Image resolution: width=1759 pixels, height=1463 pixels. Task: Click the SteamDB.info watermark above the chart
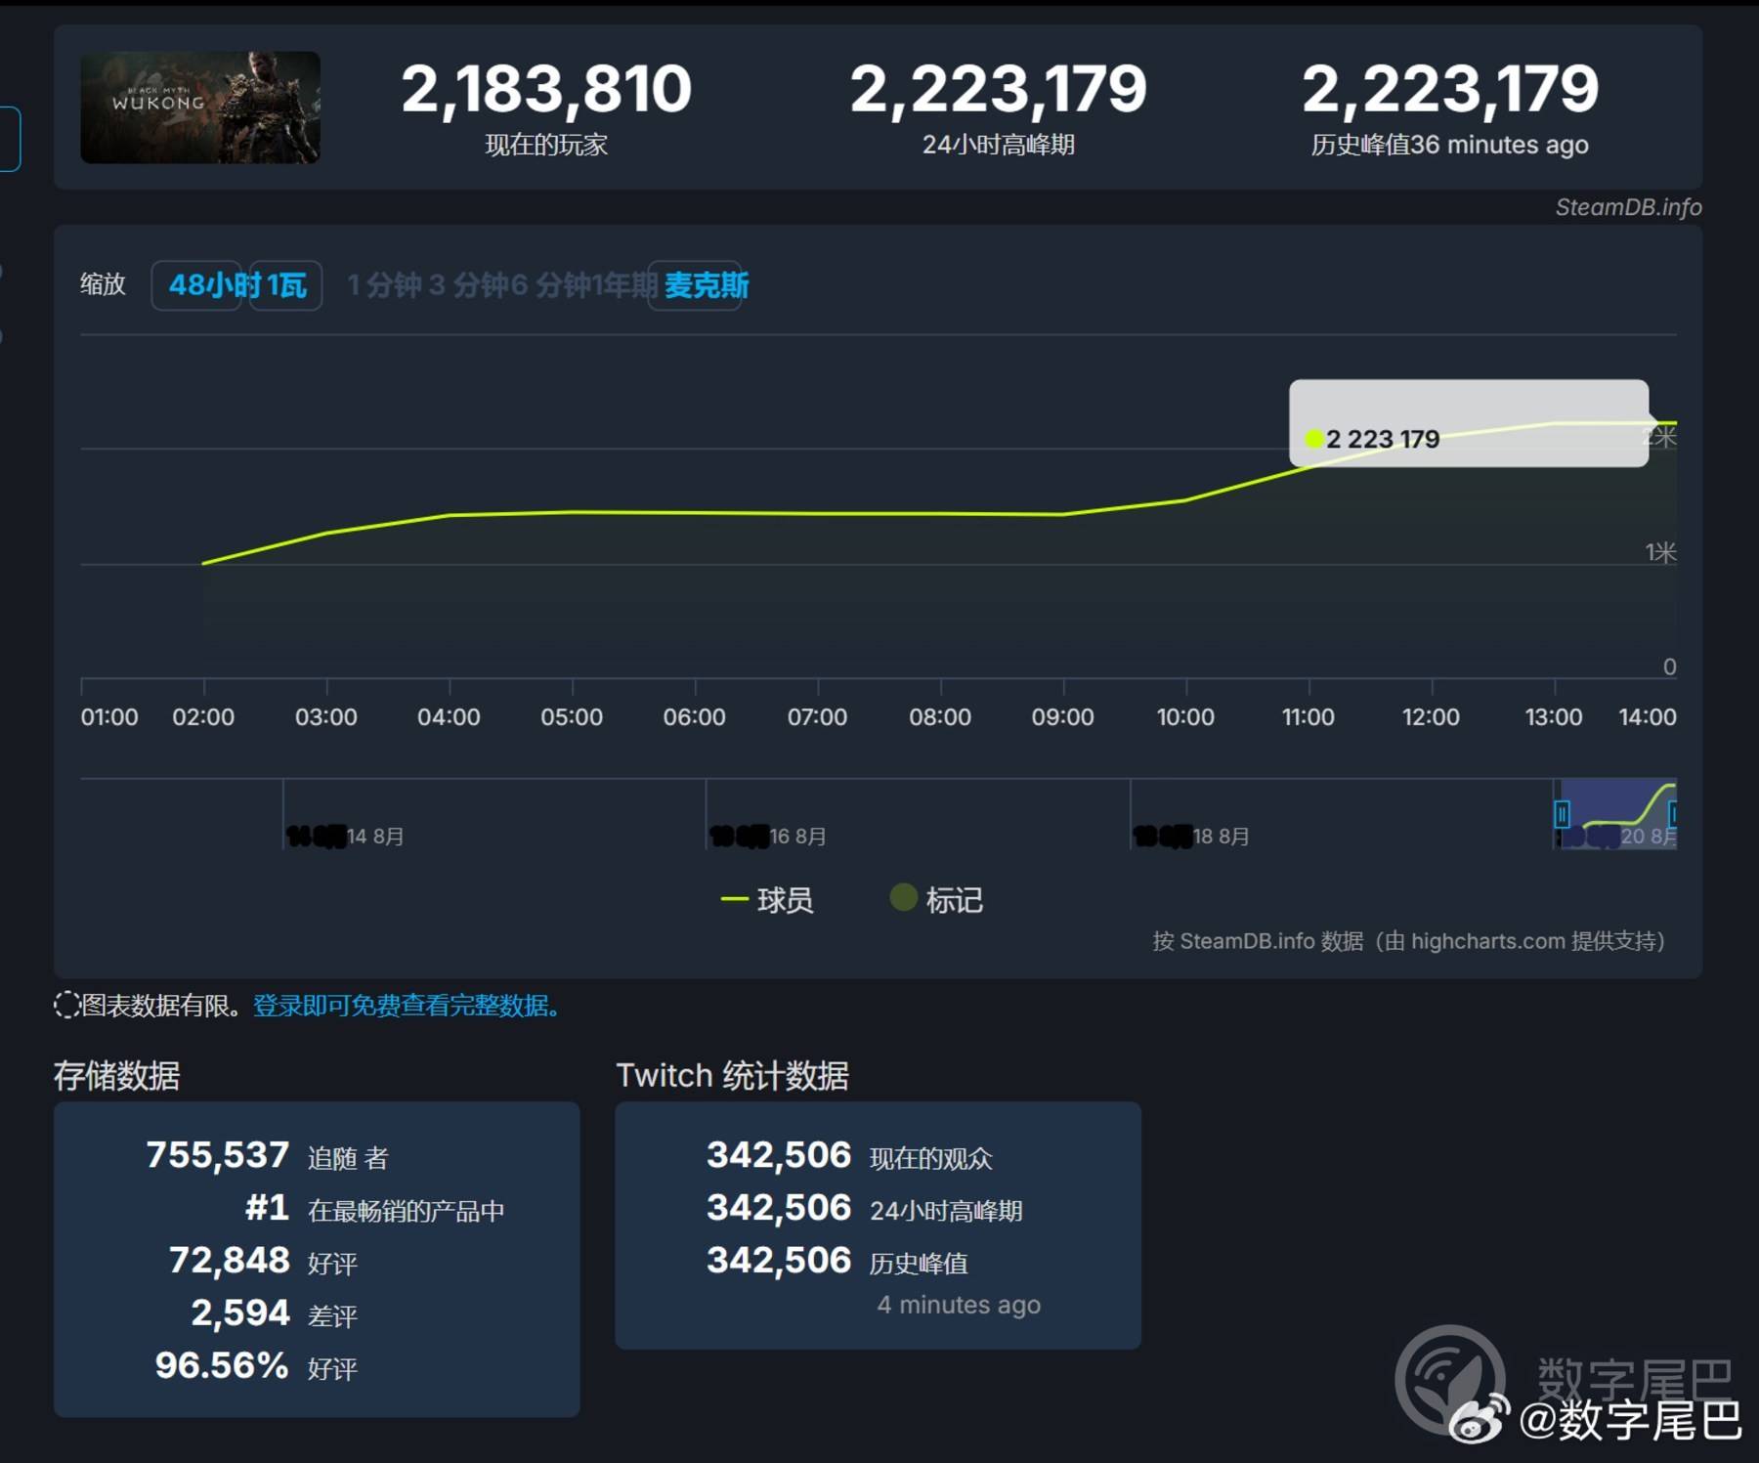pyautogui.click(x=1628, y=207)
